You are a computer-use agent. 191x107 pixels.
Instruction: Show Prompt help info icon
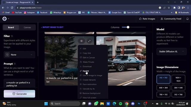click(15, 64)
